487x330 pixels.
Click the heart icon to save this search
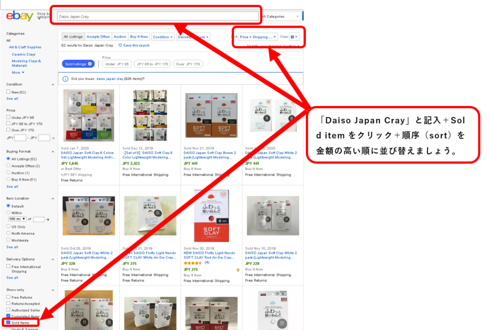[x=120, y=45]
